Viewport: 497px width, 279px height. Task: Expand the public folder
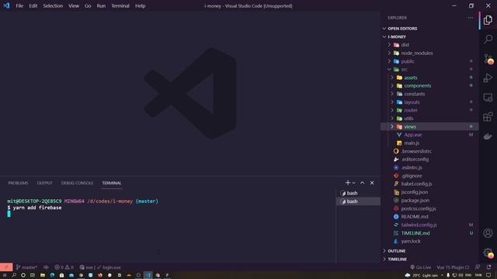[x=429, y=61]
